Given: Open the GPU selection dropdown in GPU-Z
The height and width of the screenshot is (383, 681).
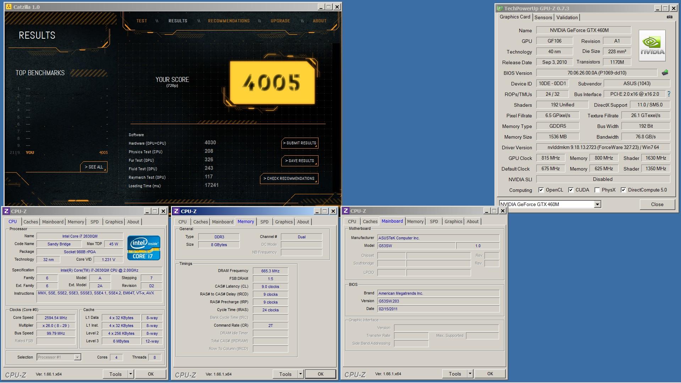Looking at the screenshot, I should (598, 204).
